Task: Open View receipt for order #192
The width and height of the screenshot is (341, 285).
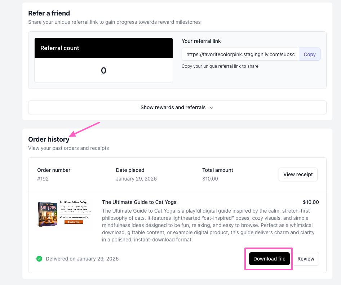Action: point(298,174)
